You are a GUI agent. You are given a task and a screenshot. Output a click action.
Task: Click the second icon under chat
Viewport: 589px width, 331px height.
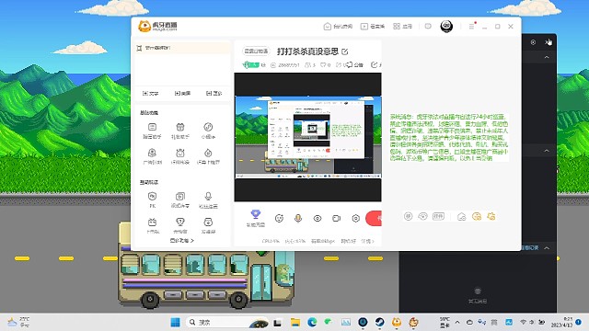tap(423, 216)
